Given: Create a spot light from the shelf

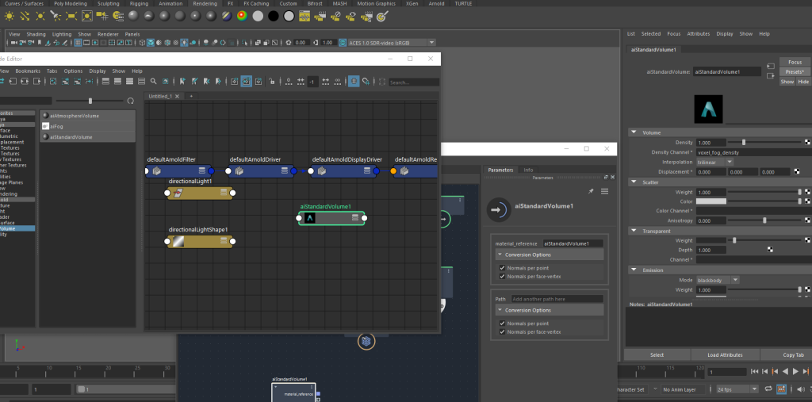Looking at the screenshot, I should pos(56,16).
